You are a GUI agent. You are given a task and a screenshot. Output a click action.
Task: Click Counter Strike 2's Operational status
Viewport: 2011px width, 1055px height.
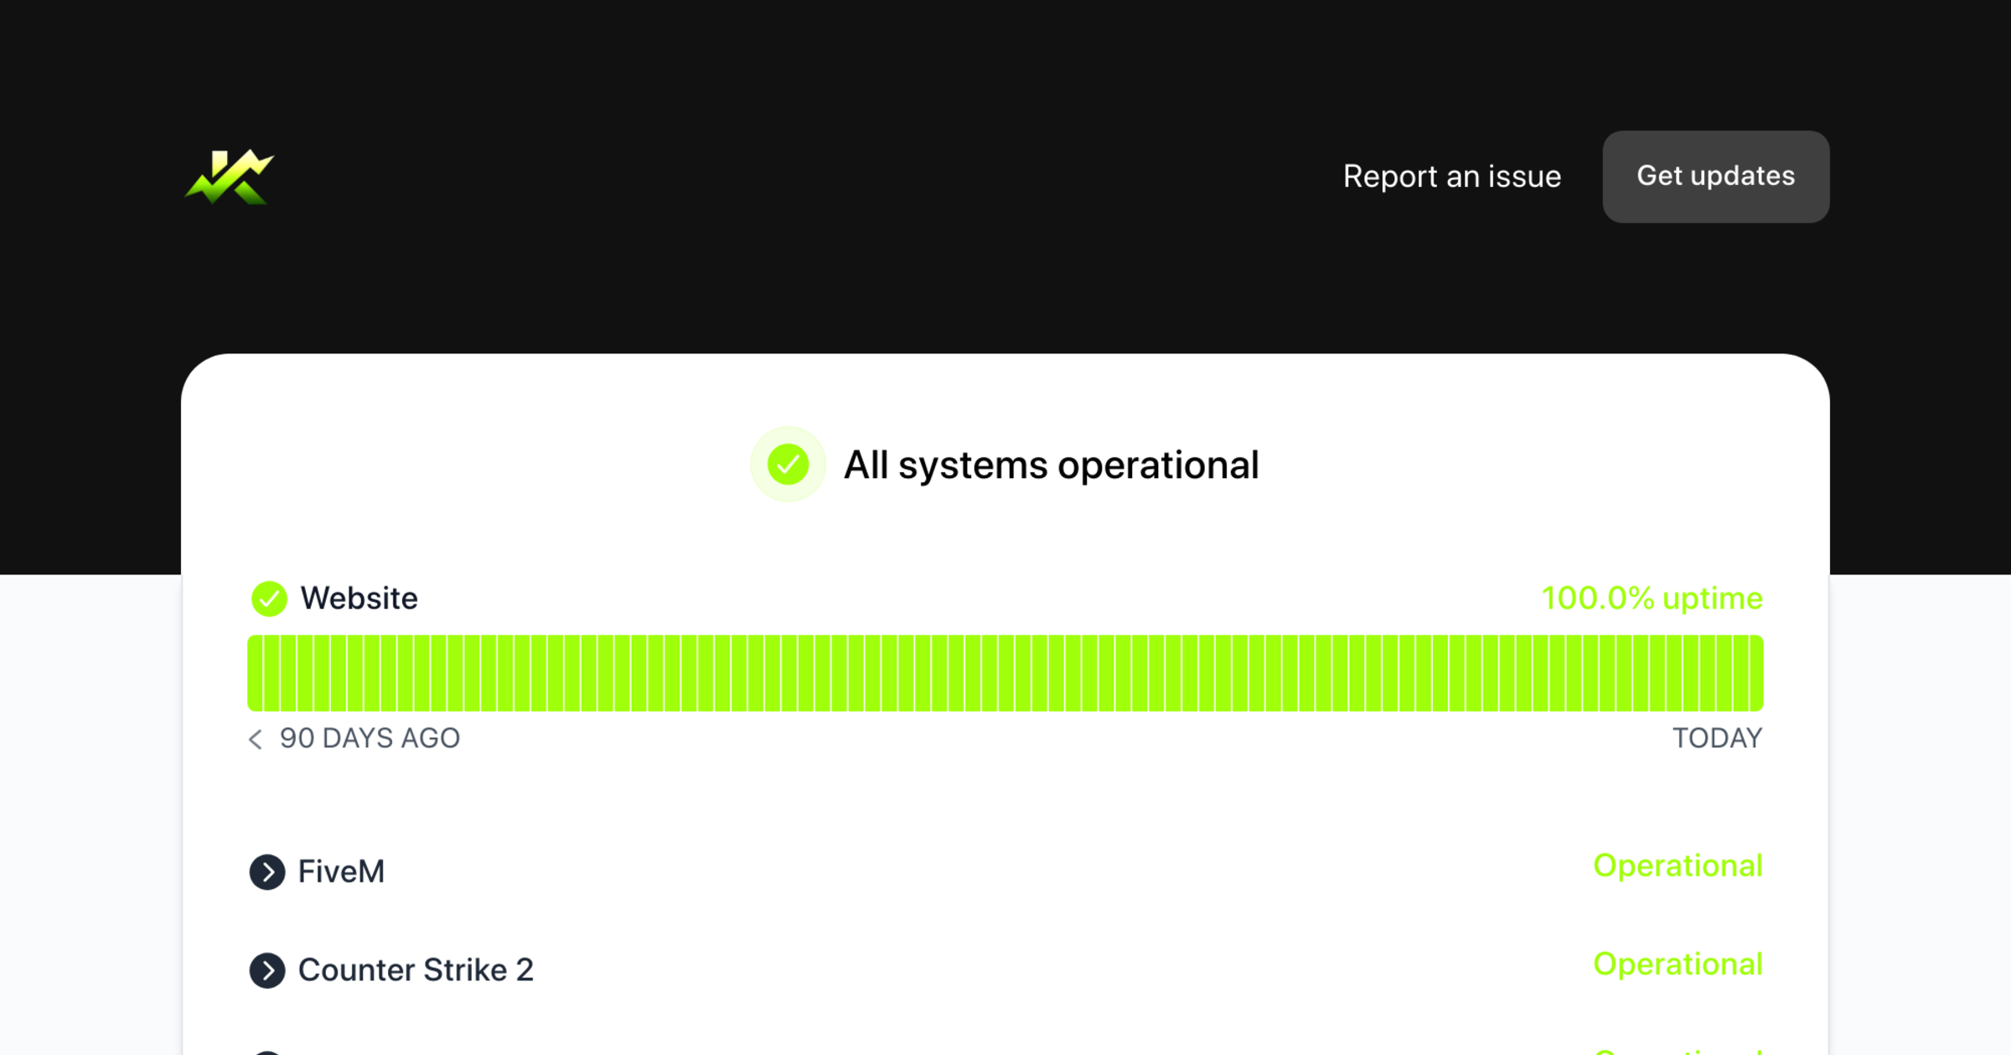[1677, 965]
